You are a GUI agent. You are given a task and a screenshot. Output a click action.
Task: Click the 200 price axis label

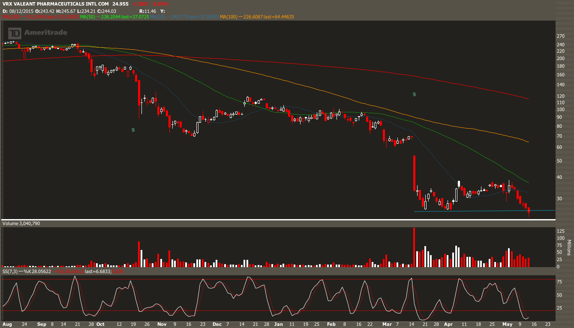[560, 58]
